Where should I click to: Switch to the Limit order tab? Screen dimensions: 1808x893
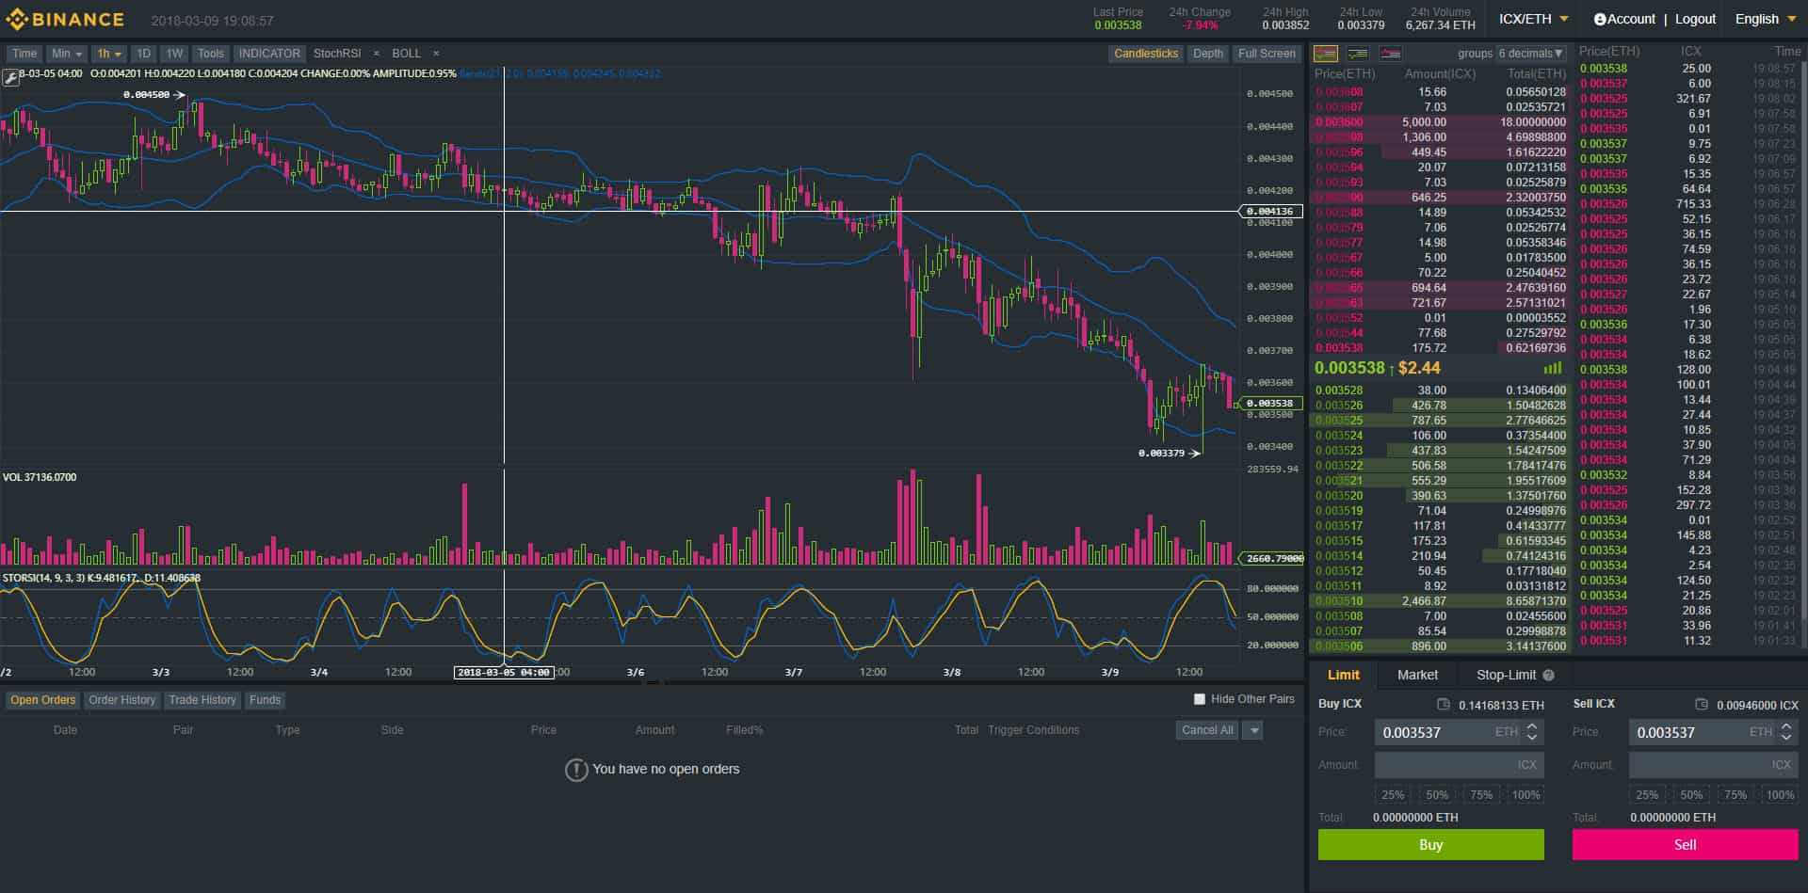(x=1343, y=675)
